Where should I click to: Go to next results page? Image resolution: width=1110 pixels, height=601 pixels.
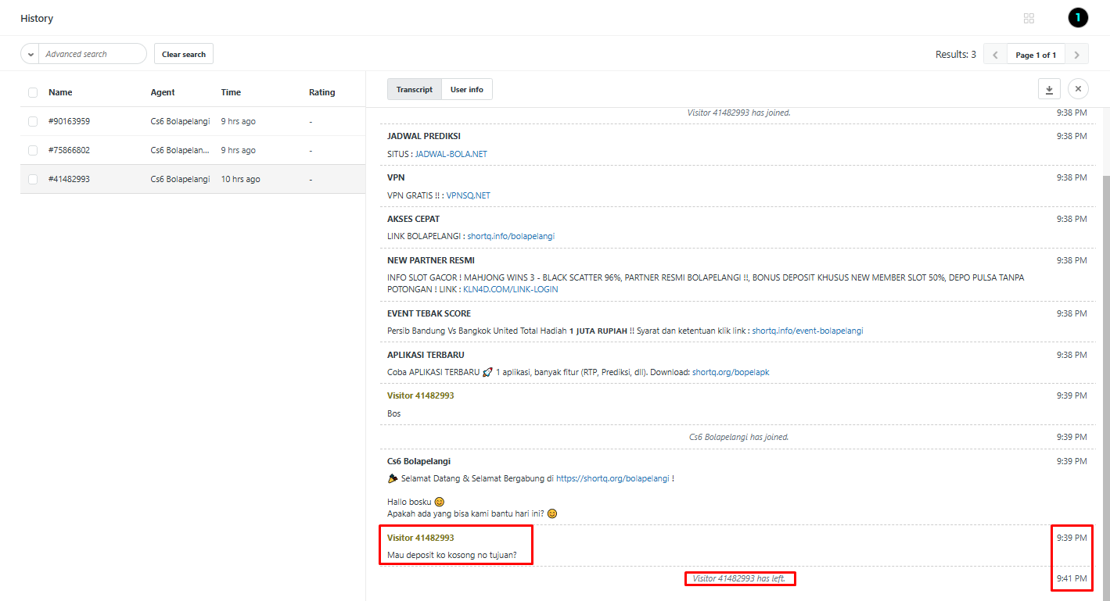(1077, 55)
